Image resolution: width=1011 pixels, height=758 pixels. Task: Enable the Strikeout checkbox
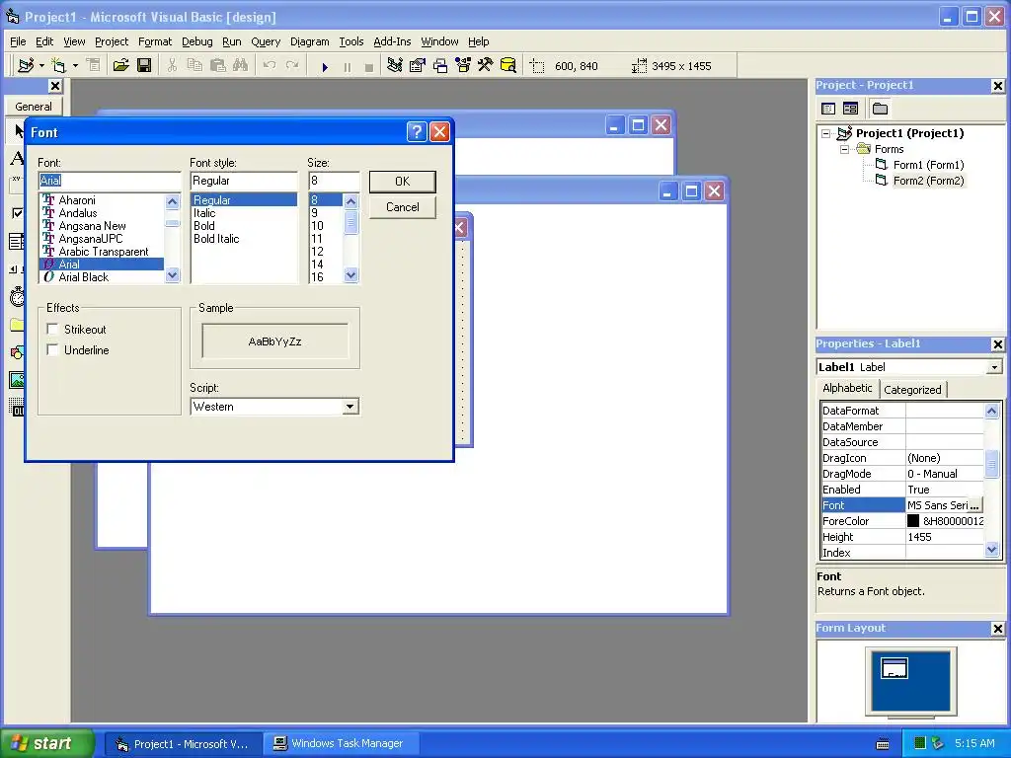coord(53,330)
